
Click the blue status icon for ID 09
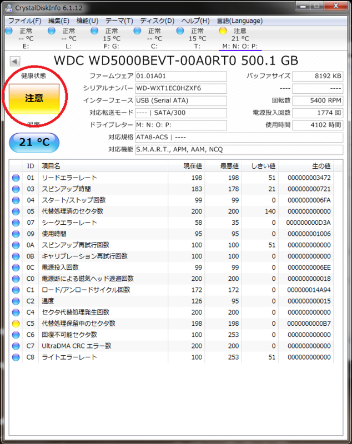coord(16,234)
